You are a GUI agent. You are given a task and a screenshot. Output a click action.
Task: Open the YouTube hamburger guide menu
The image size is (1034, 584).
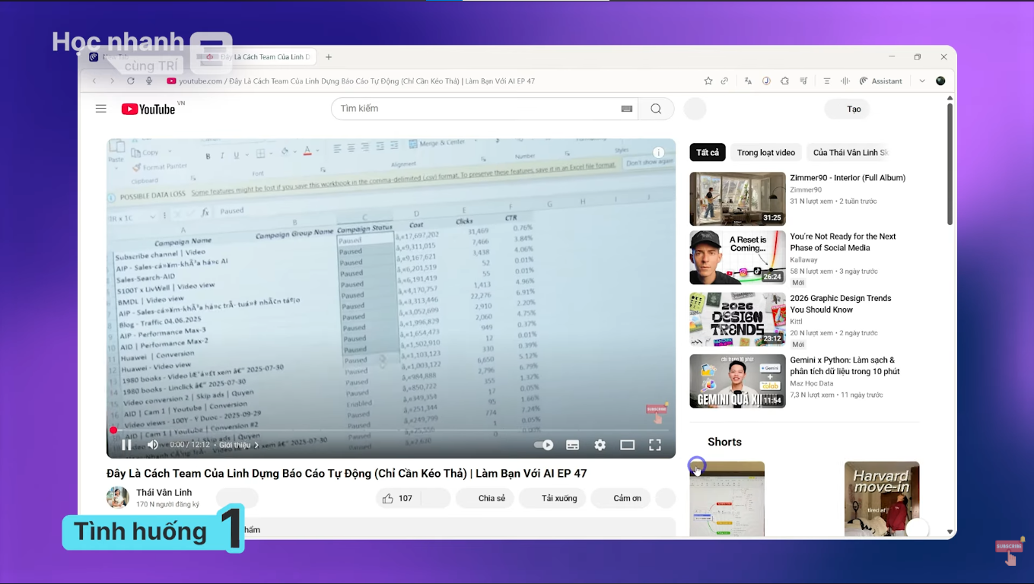[100, 109]
